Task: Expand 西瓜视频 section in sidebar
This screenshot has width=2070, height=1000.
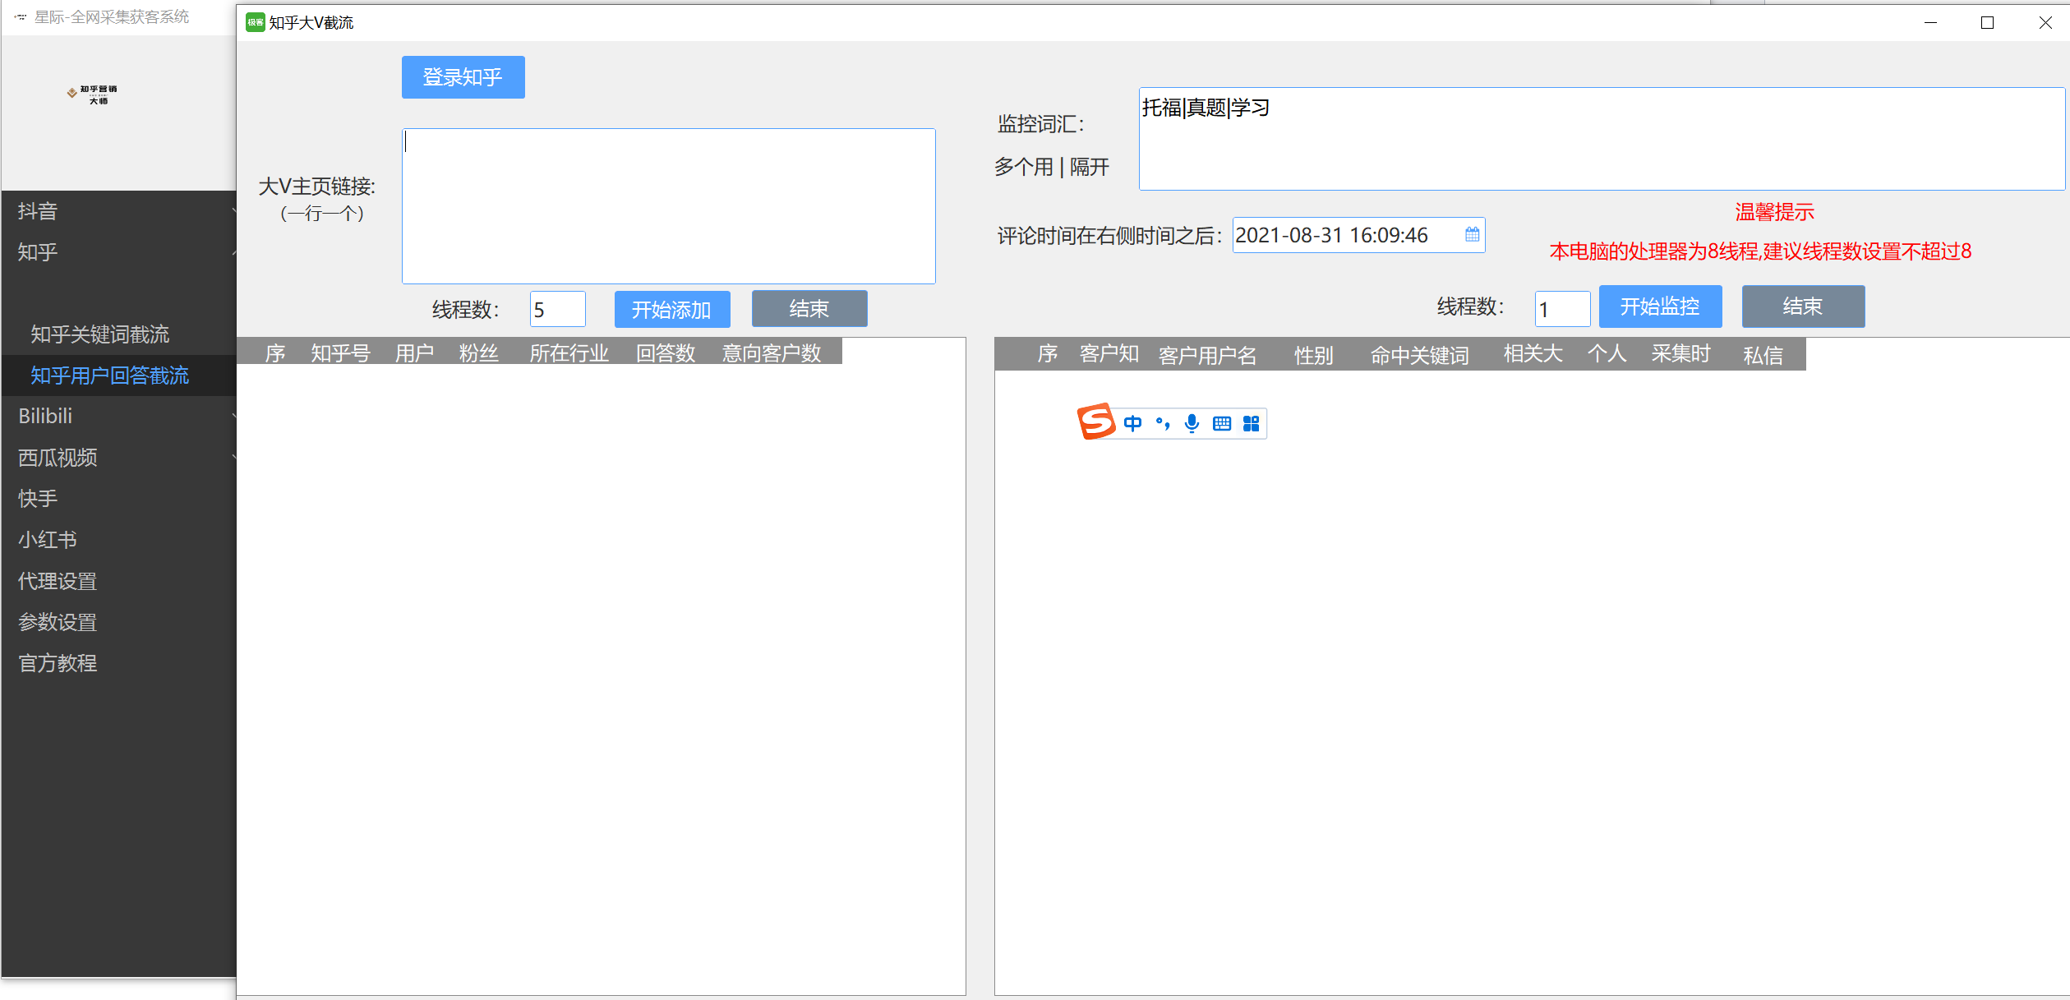Action: (119, 458)
